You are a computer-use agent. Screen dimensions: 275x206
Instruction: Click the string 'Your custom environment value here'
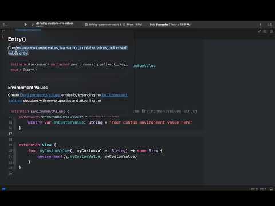click(x=151, y=122)
